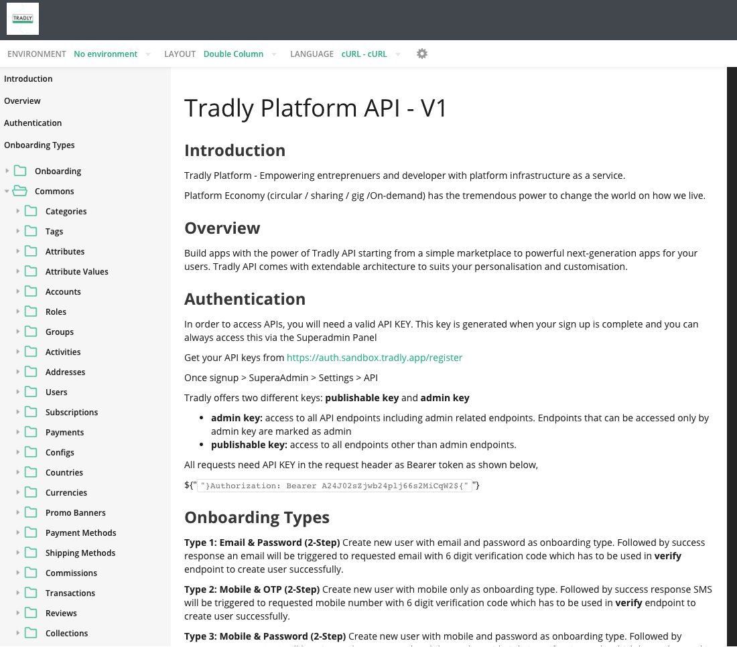Click the folder icon beside Reviews
Viewport: 737px width, 647px height.
pos(30,613)
